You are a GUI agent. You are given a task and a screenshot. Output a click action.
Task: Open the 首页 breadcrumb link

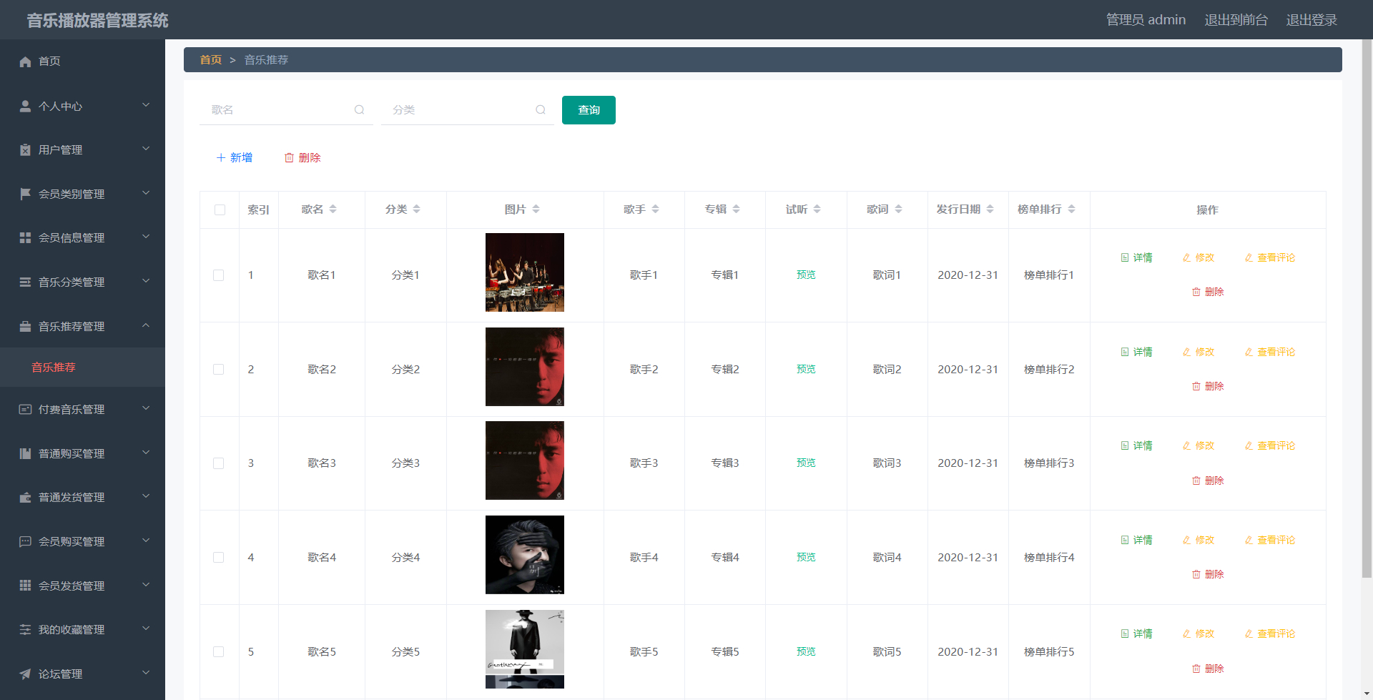tap(210, 59)
